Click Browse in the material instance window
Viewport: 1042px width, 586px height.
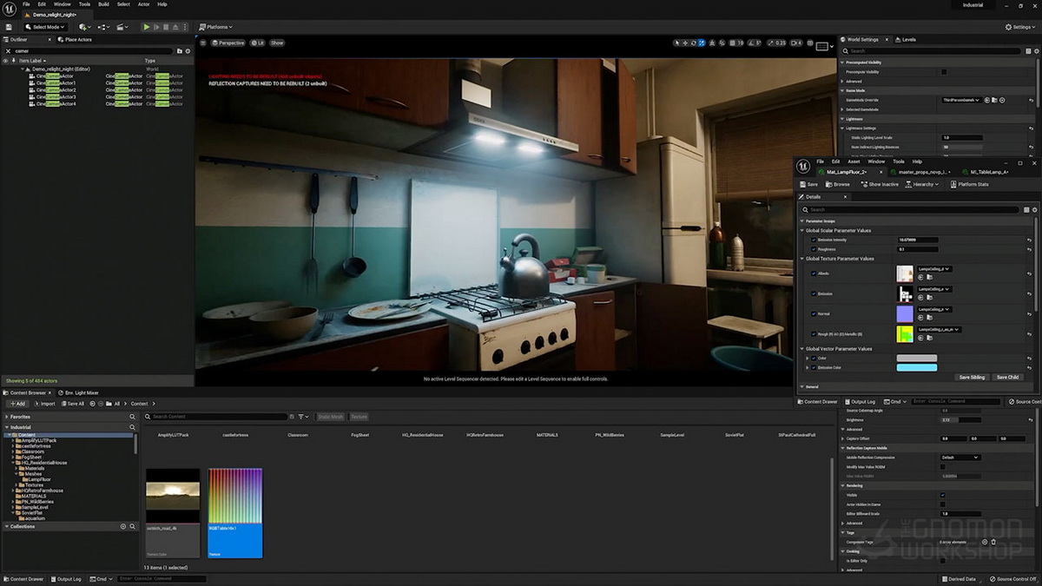pyautogui.click(x=837, y=184)
